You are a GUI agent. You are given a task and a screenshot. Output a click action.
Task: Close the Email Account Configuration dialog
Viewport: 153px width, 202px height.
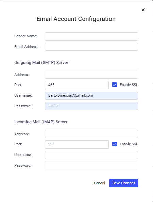pyautogui.click(x=143, y=10)
